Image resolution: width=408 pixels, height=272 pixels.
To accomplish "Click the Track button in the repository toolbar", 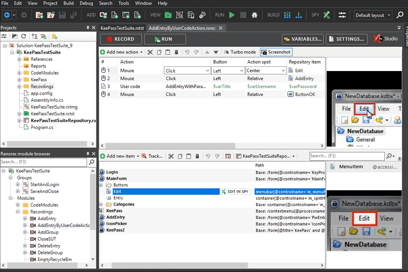I will pyautogui.click(x=152, y=156).
